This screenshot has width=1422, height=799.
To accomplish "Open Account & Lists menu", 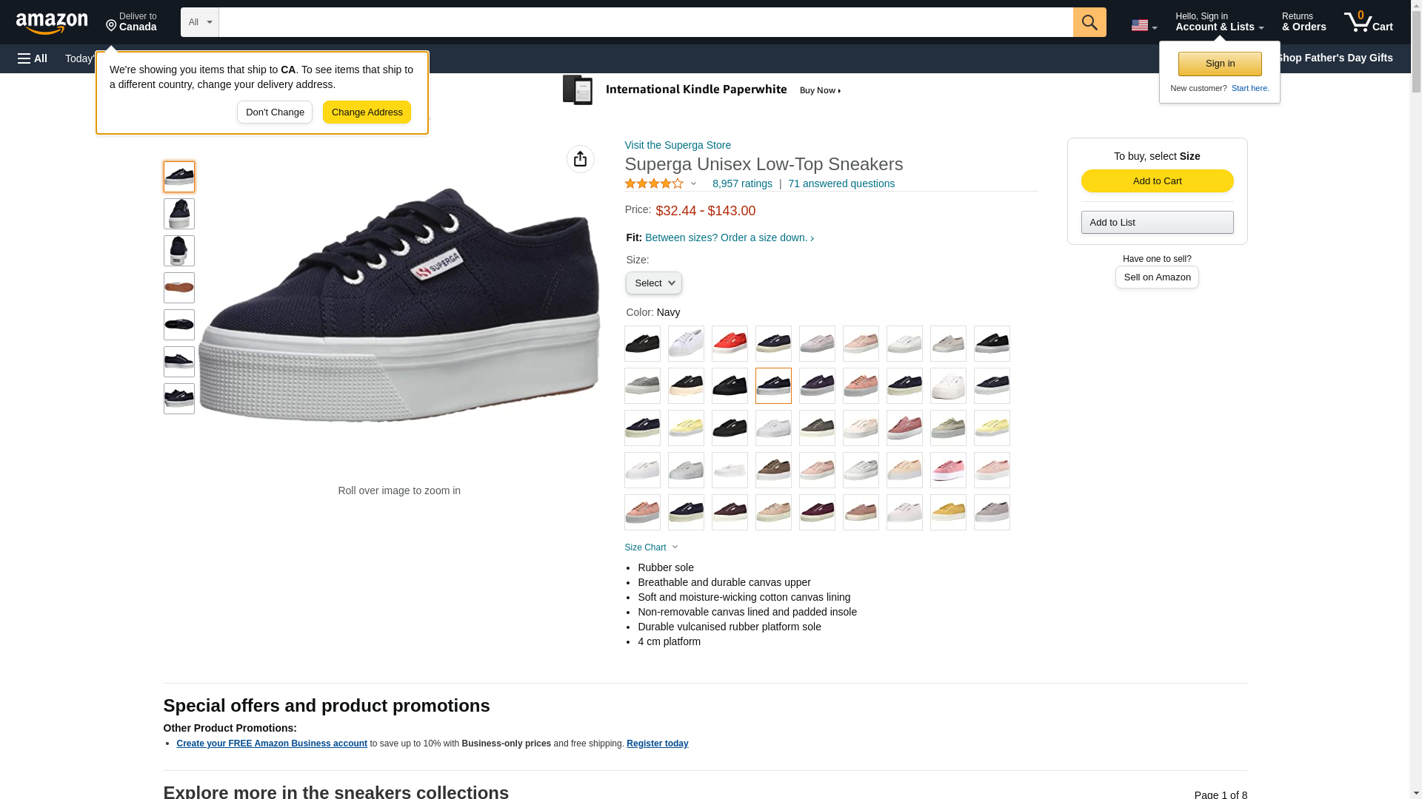I will [1219, 22].
